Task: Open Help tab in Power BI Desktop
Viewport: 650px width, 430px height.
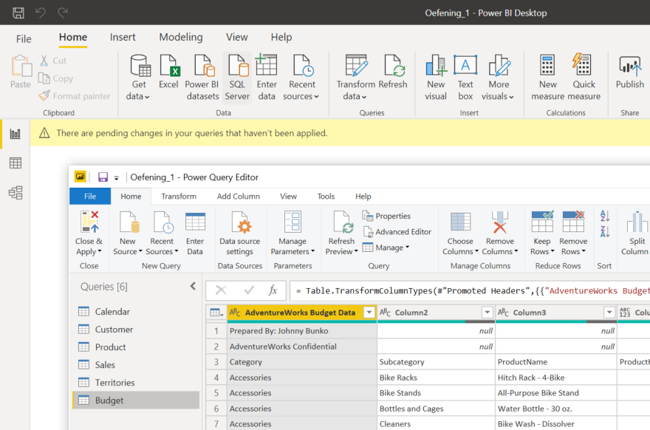Action: point(281,38)
